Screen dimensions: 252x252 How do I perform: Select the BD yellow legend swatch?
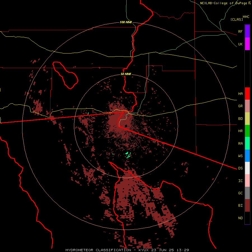pos(247,119)
